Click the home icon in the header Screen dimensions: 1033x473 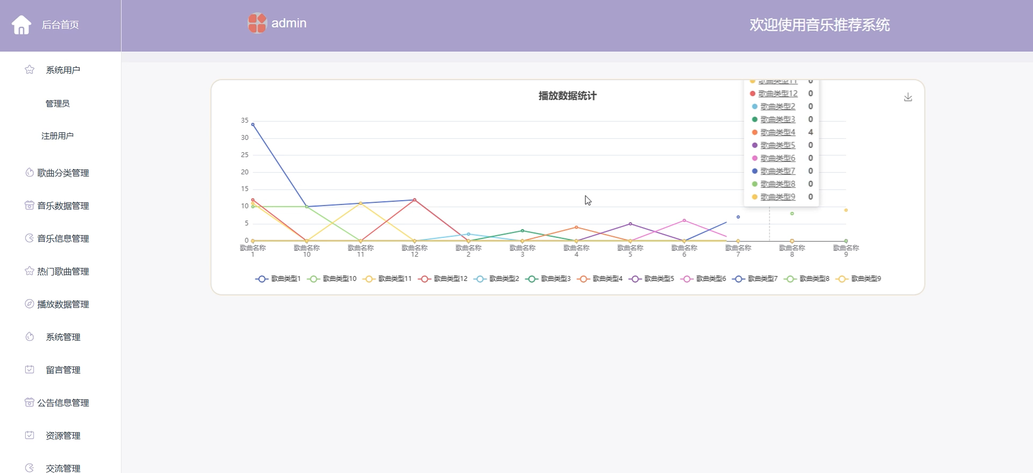tap(21, 25)
